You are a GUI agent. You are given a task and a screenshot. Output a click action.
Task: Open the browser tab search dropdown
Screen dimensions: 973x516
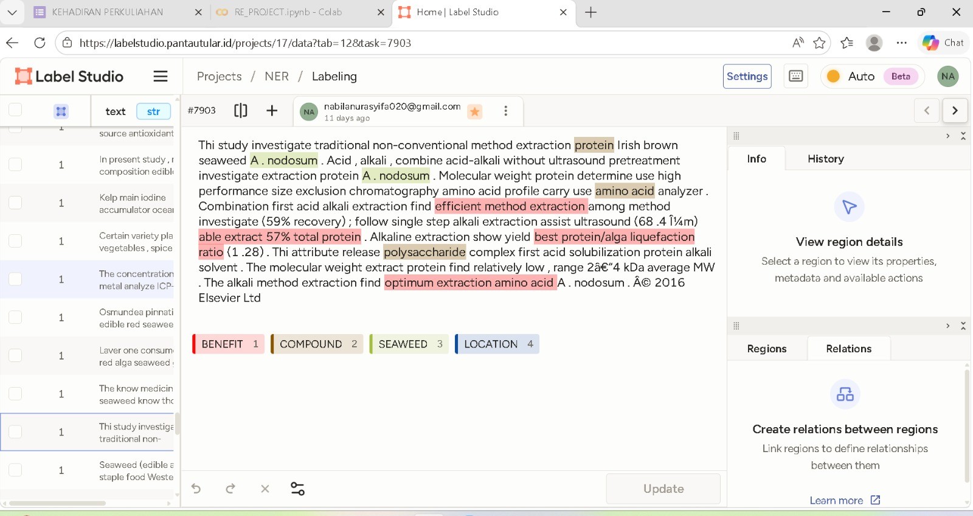pos(12,12)
